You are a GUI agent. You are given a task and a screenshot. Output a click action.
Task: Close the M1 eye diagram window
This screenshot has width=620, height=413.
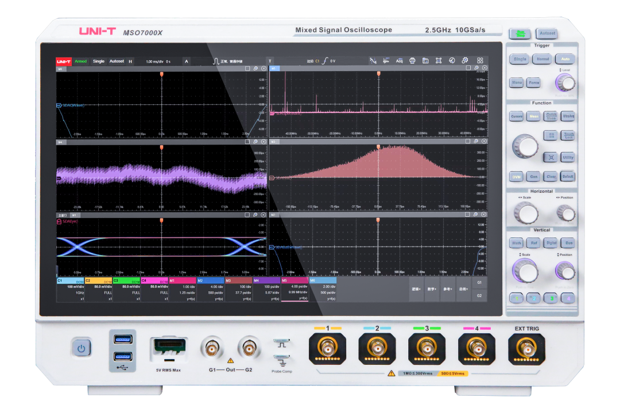[x=263, y=215]
